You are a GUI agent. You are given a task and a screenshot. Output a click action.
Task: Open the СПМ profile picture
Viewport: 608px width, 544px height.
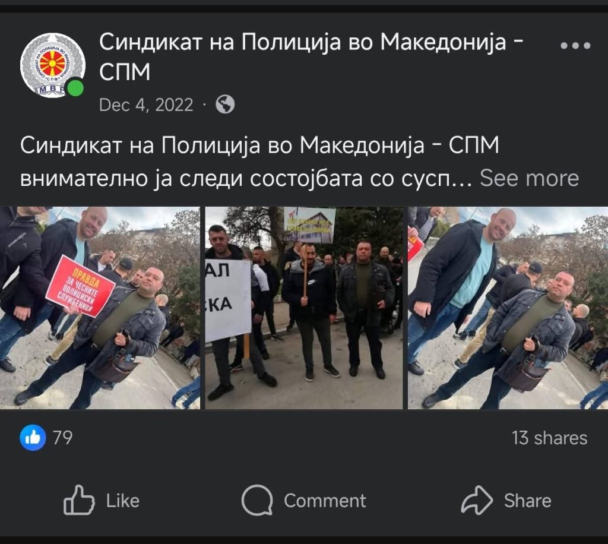tap(53, 65)
